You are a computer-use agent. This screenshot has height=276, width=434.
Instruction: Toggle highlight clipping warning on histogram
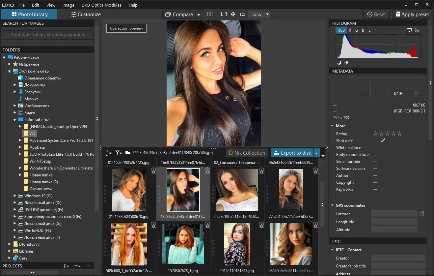(x=347, y=62)
